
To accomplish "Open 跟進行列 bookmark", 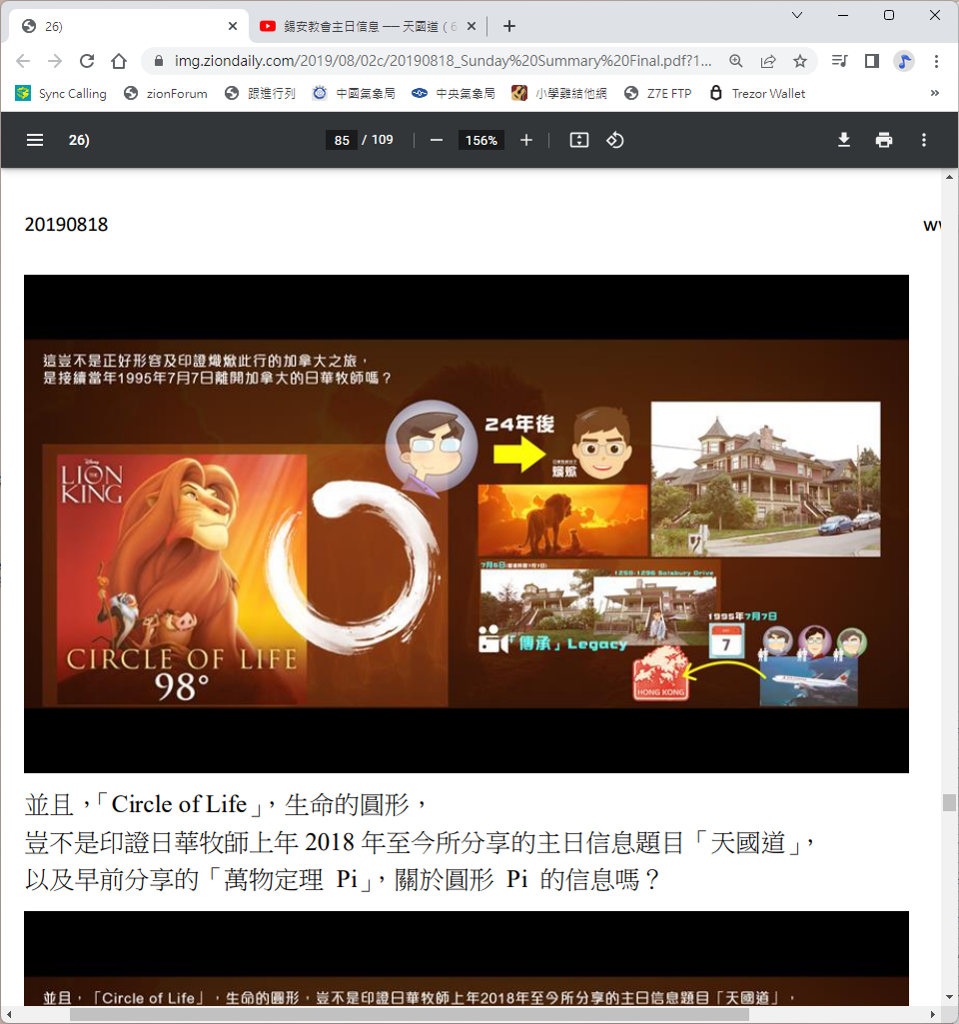I will pyautogui.click(x=260, y=93).
